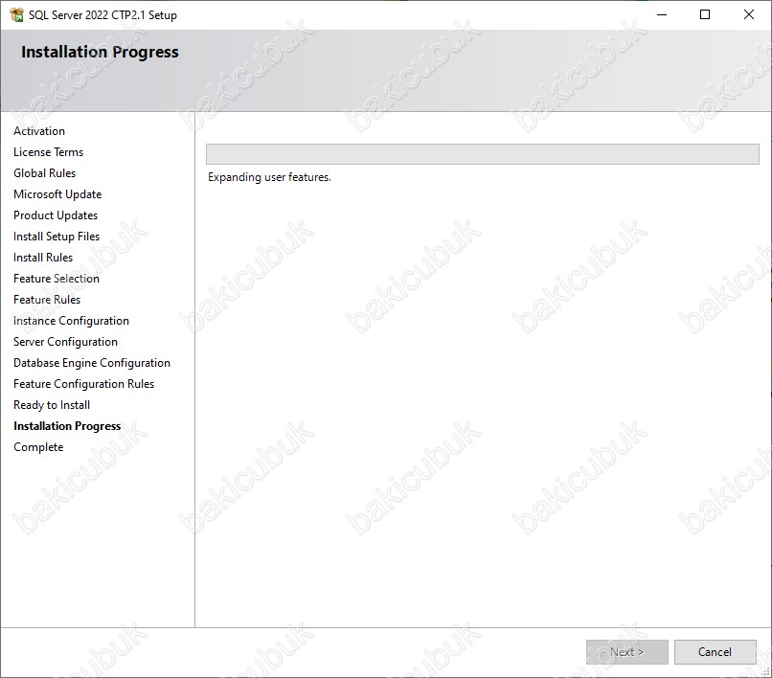Select the Activation step in sidebar

[39, 131]
